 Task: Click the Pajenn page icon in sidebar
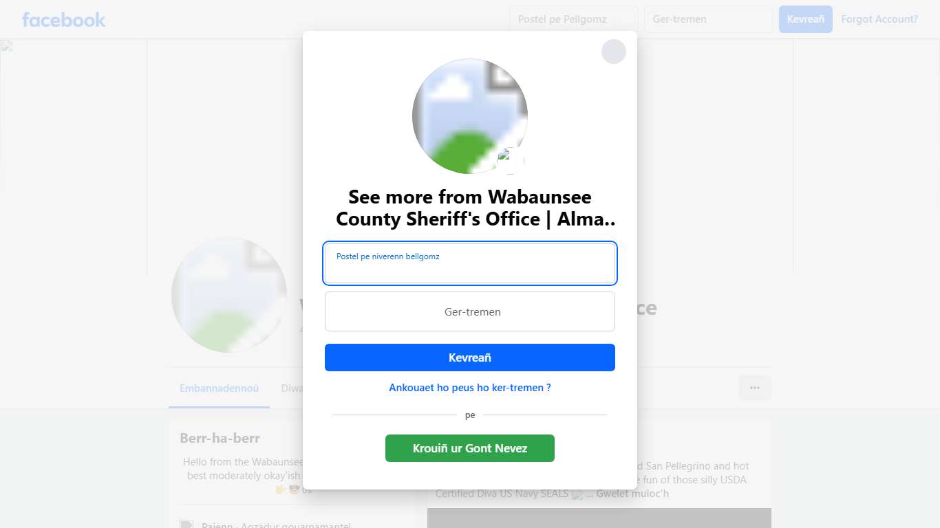coord(186,525)
